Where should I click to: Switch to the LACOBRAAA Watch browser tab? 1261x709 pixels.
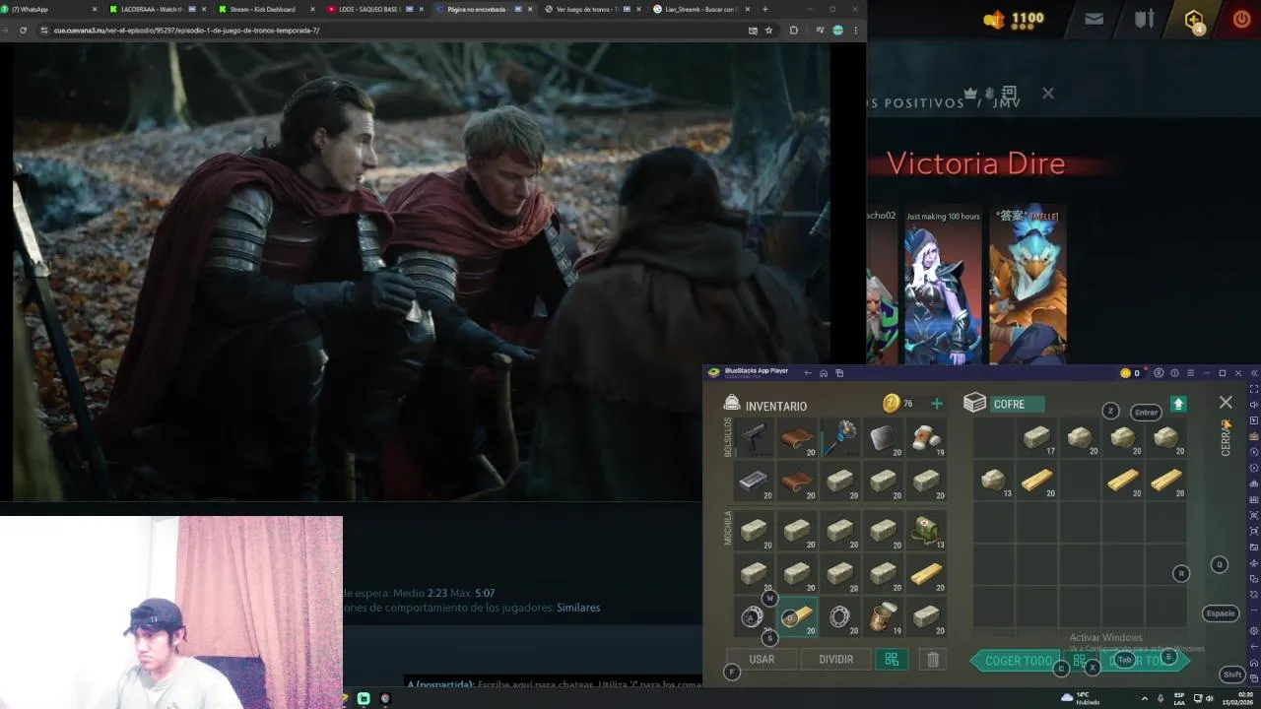[x=156, y=9]
